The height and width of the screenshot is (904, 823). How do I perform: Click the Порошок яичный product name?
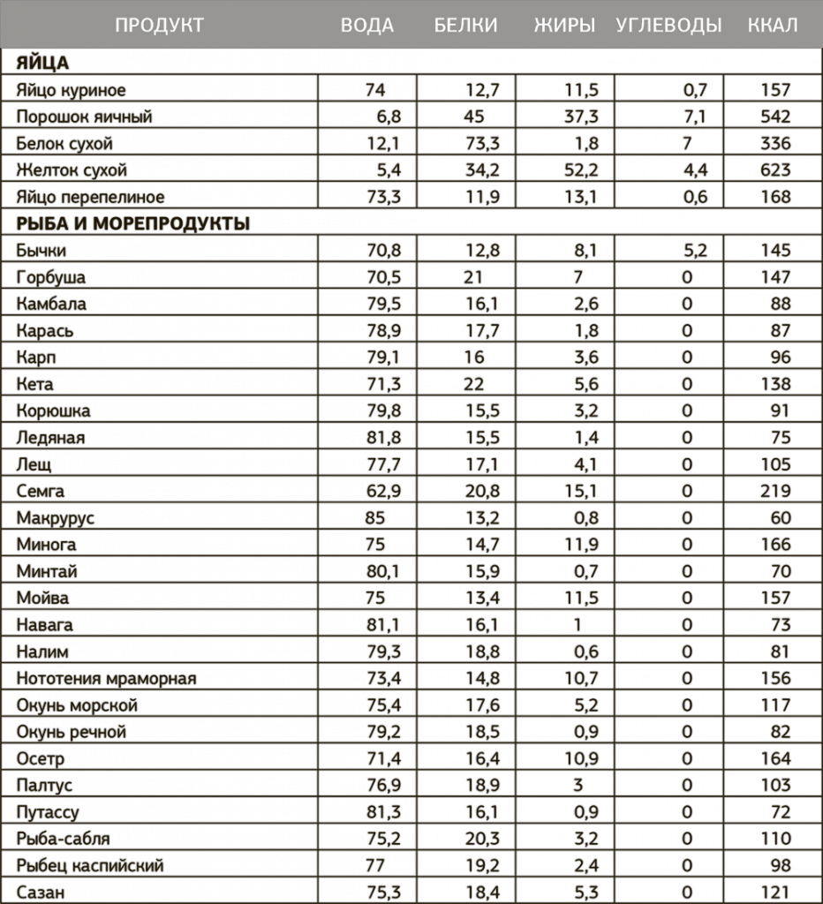pyautogui.click(x=85, y=117)
